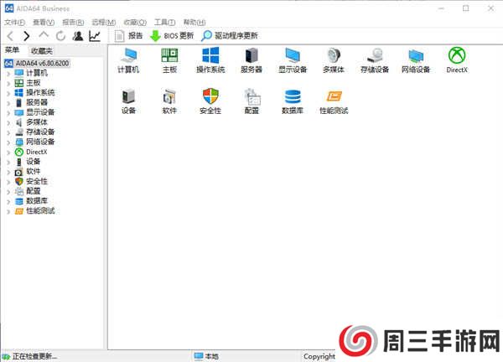Viewport: 503px width, 362px height.
Task: Click the 驱动程序更新 button
Action: [229, 36]
